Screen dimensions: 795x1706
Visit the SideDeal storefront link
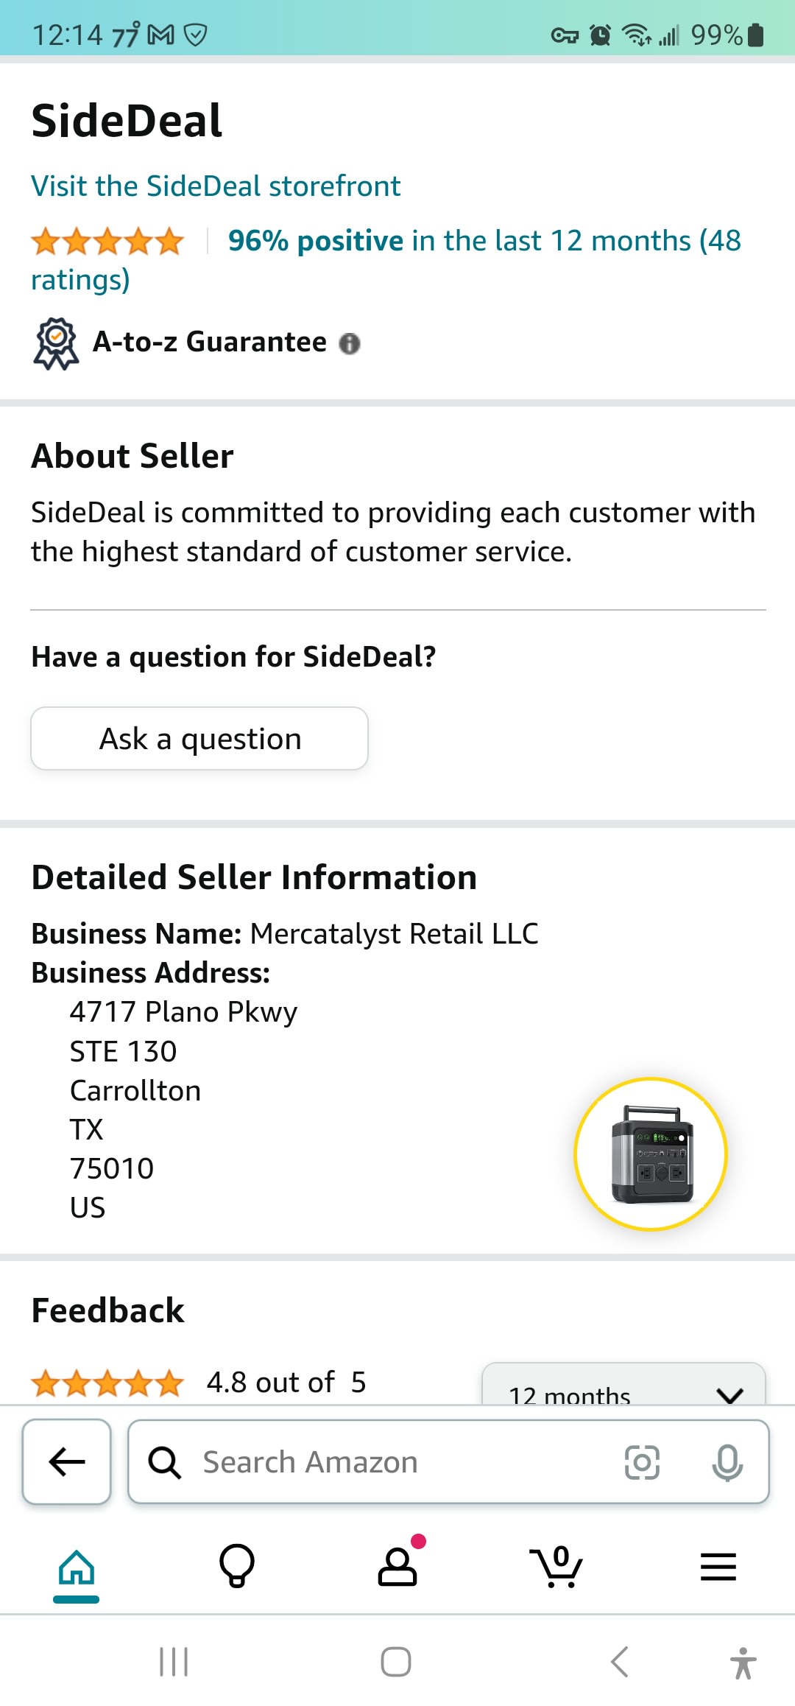coord(216,186)
